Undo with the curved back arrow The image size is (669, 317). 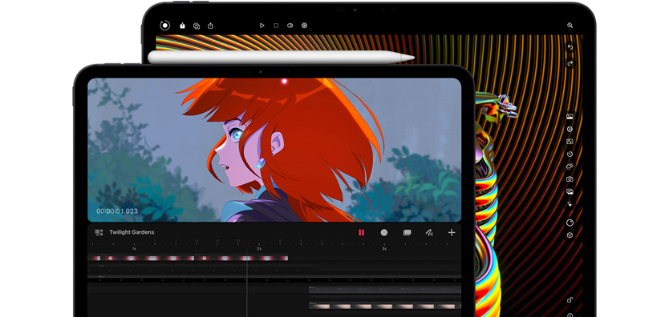570,47
